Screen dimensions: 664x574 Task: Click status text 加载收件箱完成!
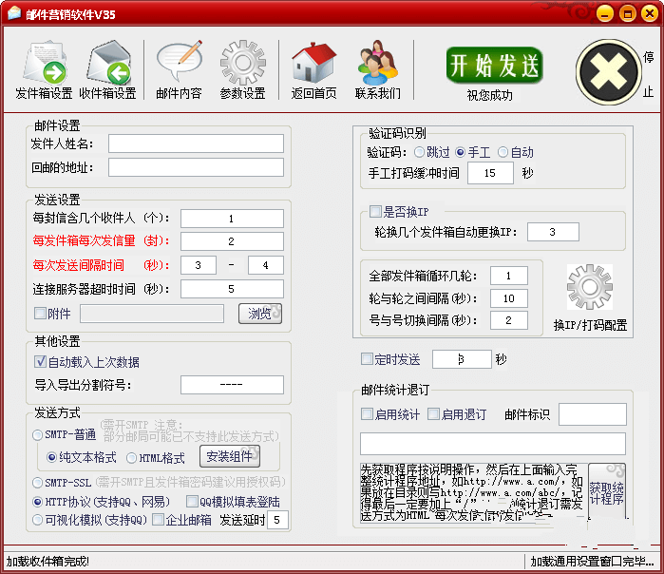[x=47, y=562]
